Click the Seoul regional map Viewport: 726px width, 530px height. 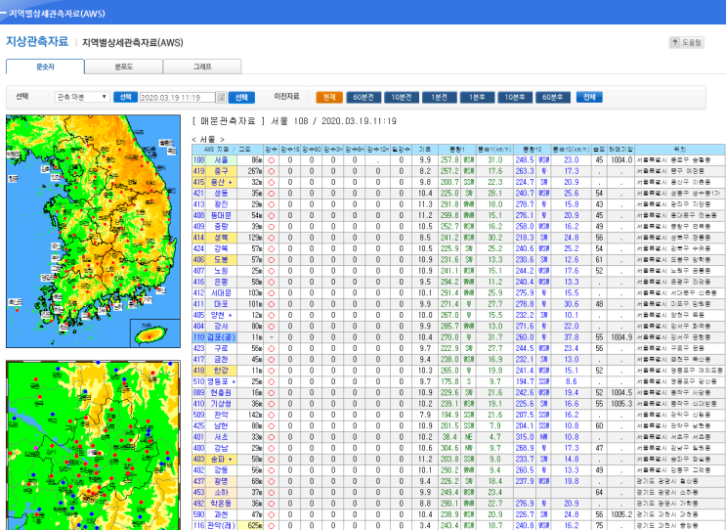pyautogui.click(x=93, y=445)
